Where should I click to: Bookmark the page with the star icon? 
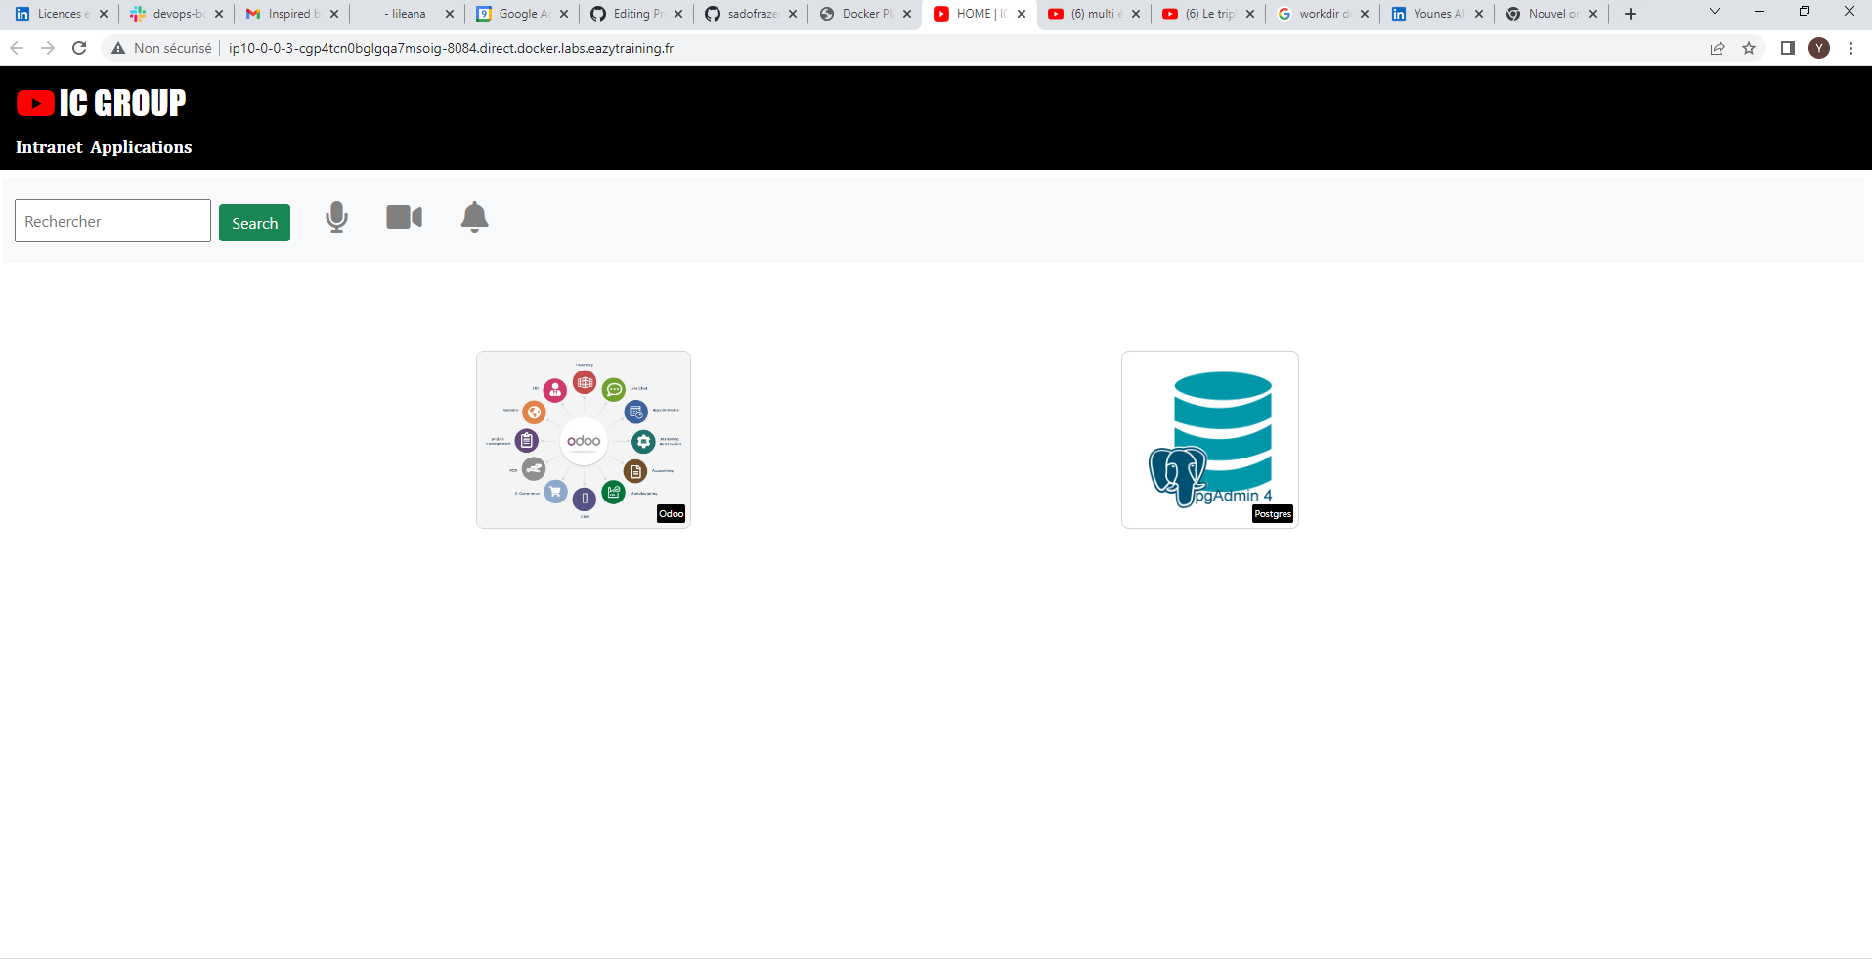pyautogui.click(x=1749, y=48)
